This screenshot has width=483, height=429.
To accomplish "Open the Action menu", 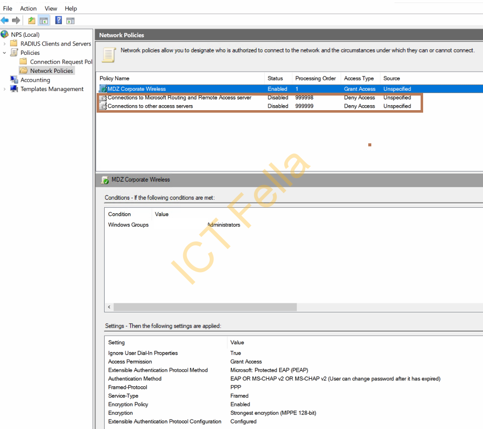I will click(28, 9).
